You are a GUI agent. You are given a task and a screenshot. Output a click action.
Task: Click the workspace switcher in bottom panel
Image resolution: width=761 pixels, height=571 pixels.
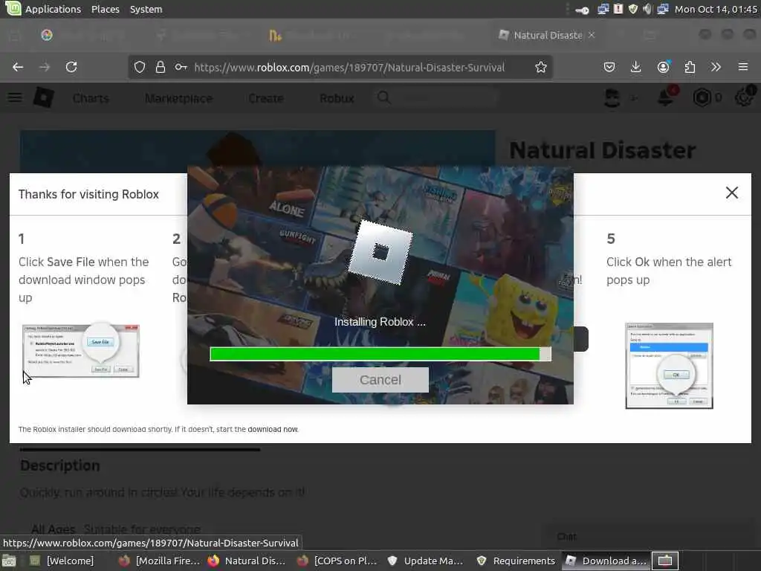click(x=665, y=561)
